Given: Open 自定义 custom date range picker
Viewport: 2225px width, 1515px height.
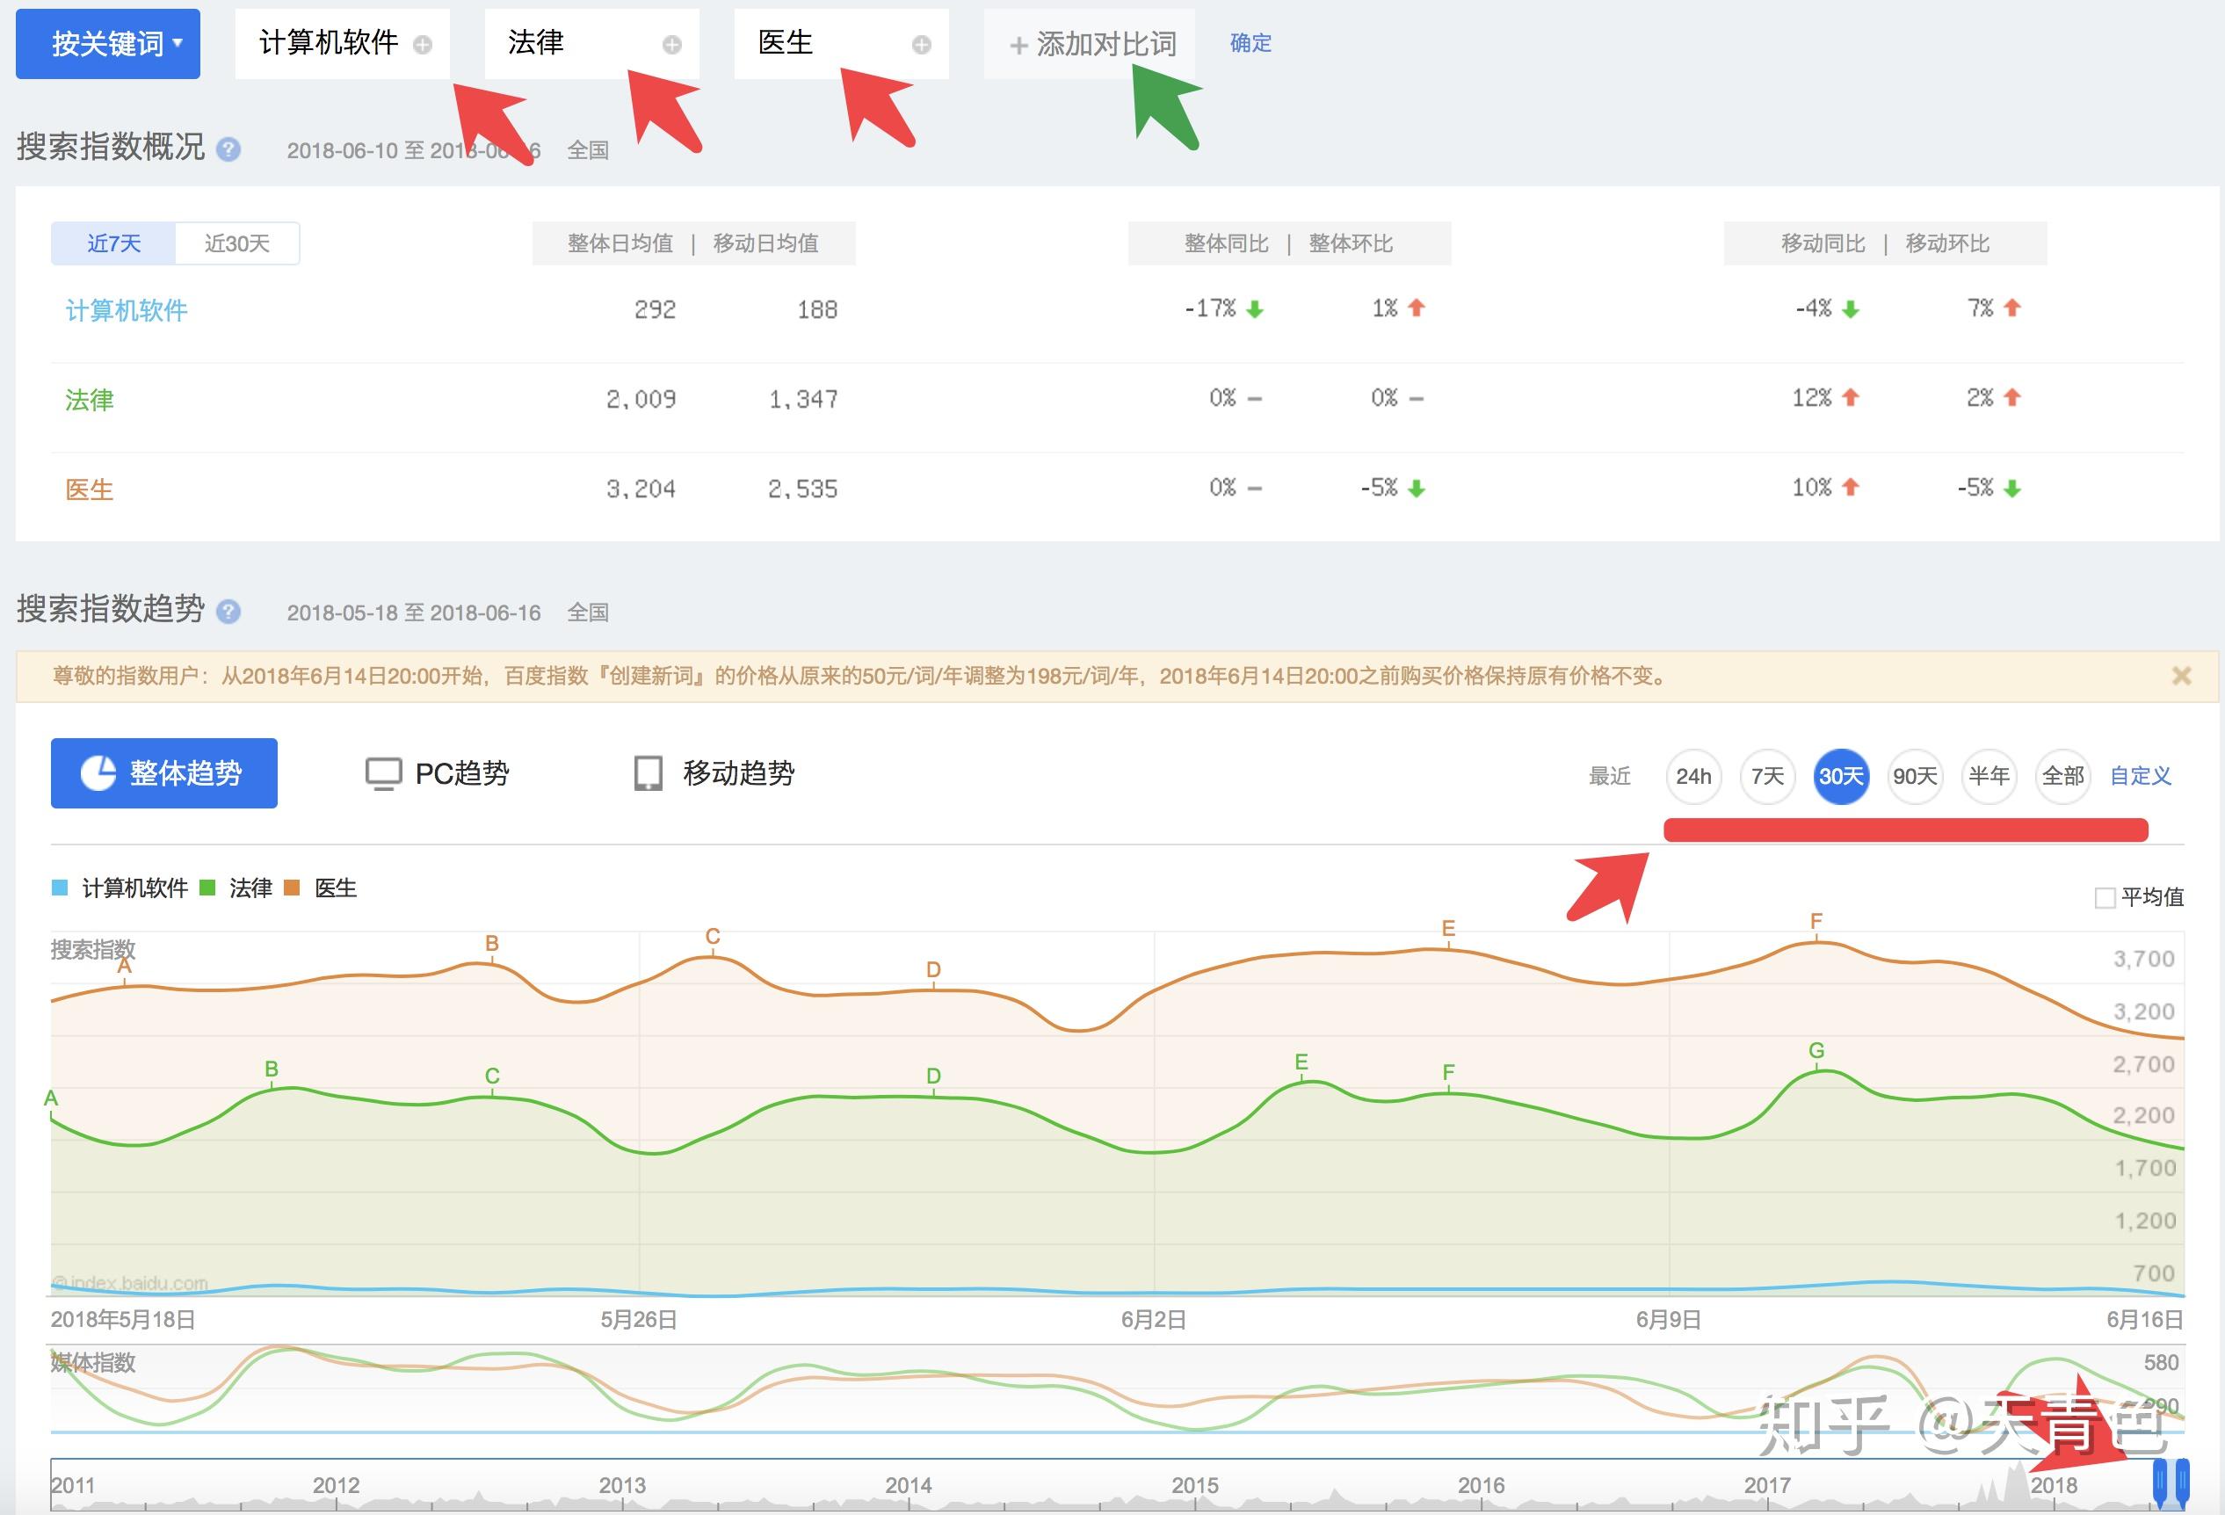Looking at the screenshot, I should point(2140,776).
